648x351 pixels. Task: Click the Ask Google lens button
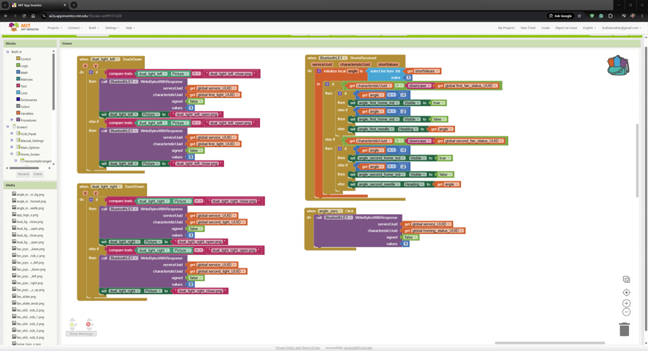(561, 16)
